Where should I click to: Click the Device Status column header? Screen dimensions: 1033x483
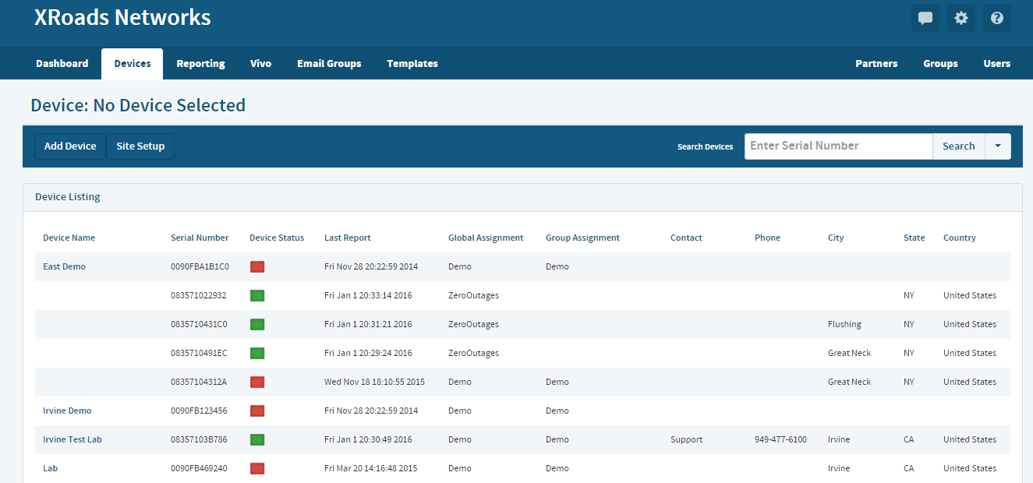click(x=277, y=238)
